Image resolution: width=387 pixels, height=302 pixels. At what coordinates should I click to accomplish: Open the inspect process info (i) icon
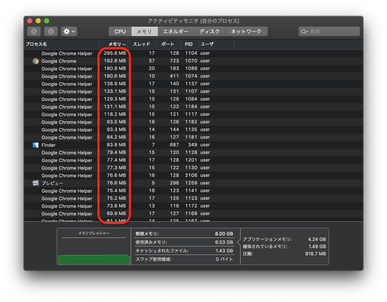pyautogui.click(x=50, y=31)
